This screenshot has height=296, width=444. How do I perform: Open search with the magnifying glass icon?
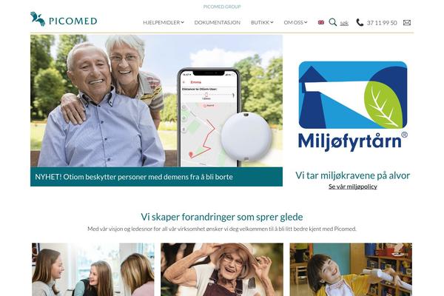coord(333,22)
